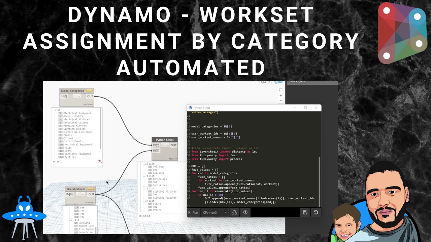Select 'Generic Models' list item
The image size is (431, 242).
tap(73, 116)
